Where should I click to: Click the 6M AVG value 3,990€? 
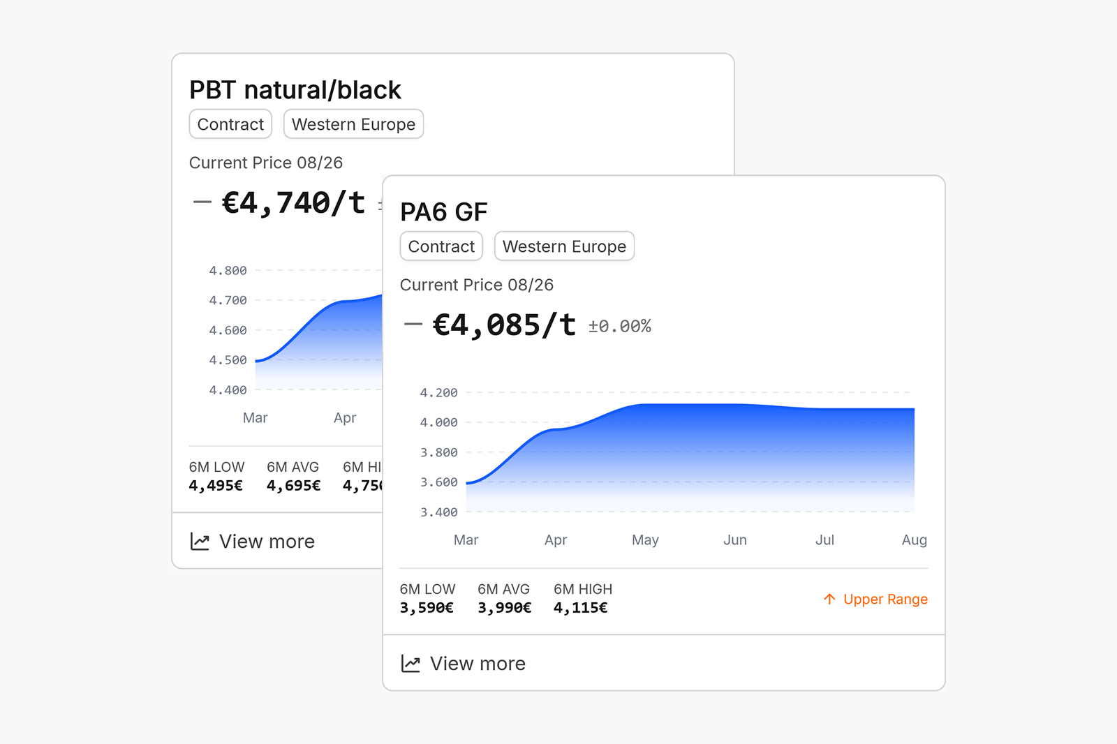pyautogui.click(x=504, y=608)
